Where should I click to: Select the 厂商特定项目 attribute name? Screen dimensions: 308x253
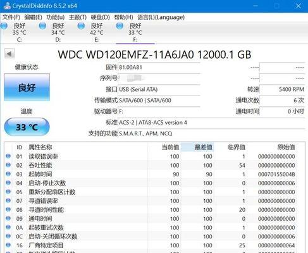coord(46,245)
